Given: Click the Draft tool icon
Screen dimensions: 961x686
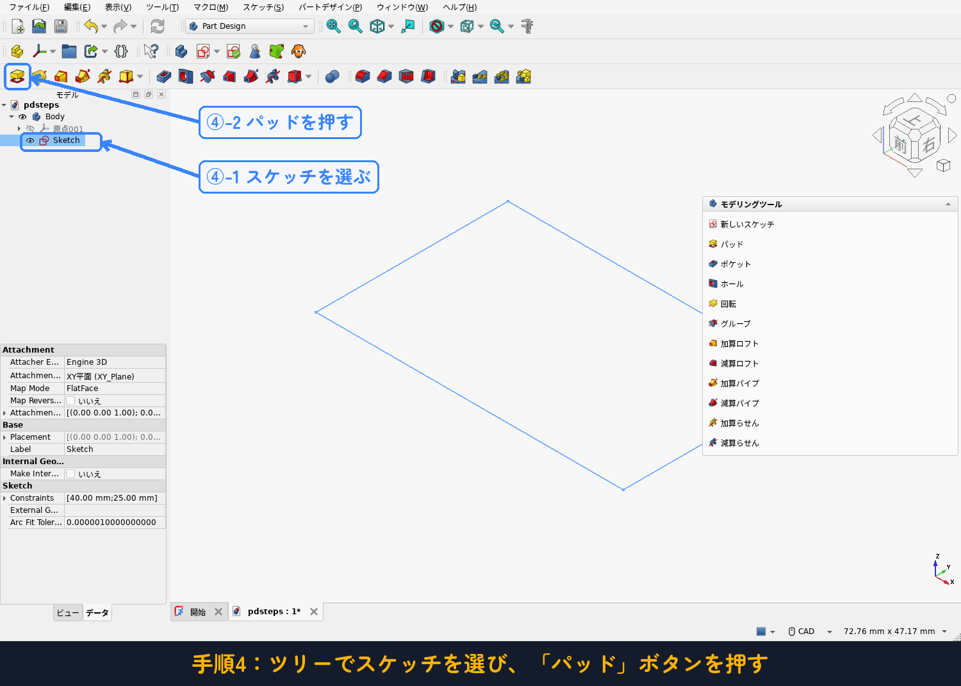Looking at the screenshot, I should [406, 77].
